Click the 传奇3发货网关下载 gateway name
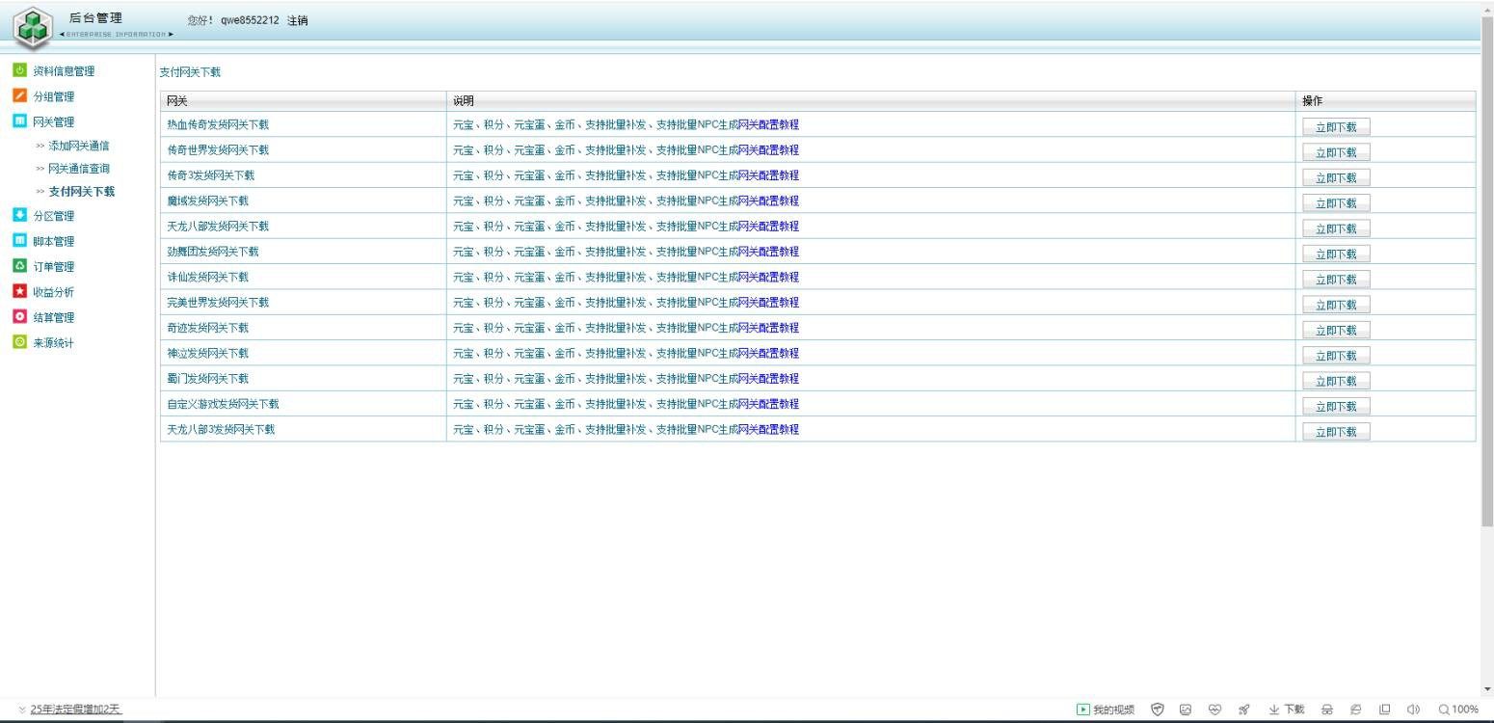The image size is (1494, 723). coord(211,175)
